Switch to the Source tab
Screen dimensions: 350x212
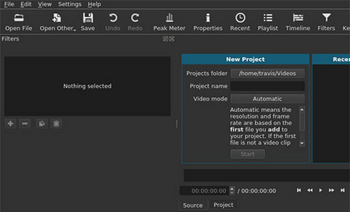point(193,205)
